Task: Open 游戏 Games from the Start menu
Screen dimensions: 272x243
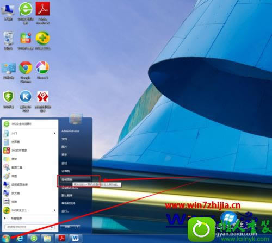Action: [x=64, y=163]
